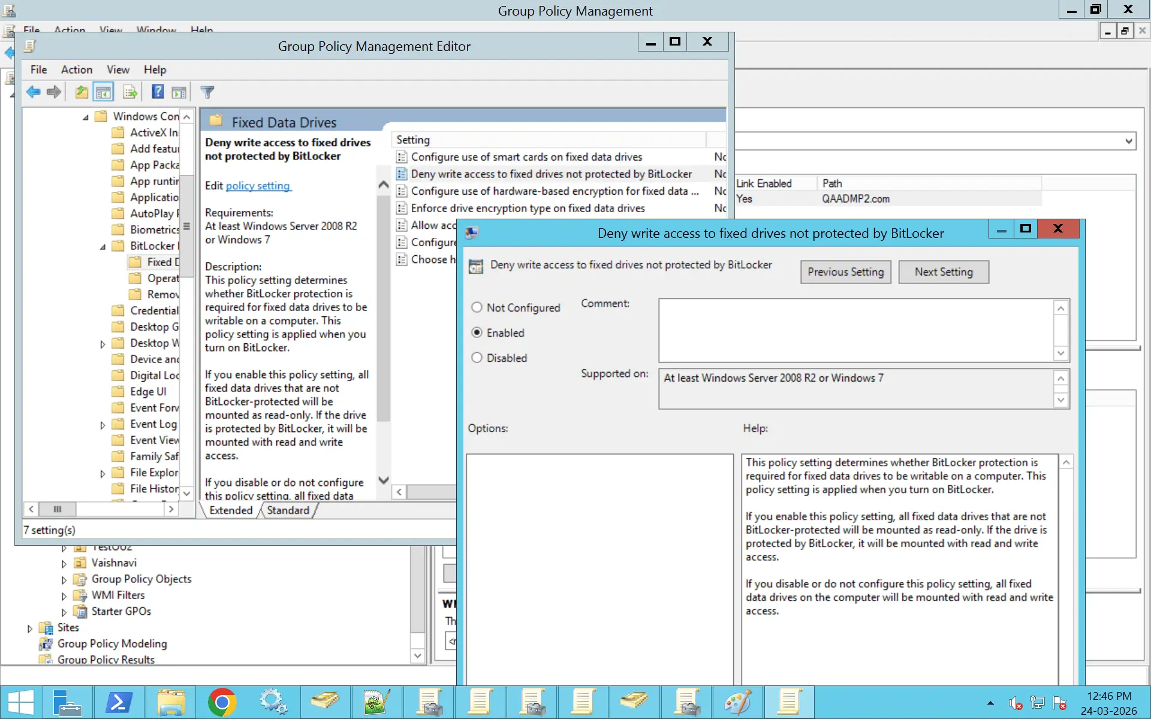Switch to the Standard tab
This screenshot has height=719, width=1151.
pos(288,510)
